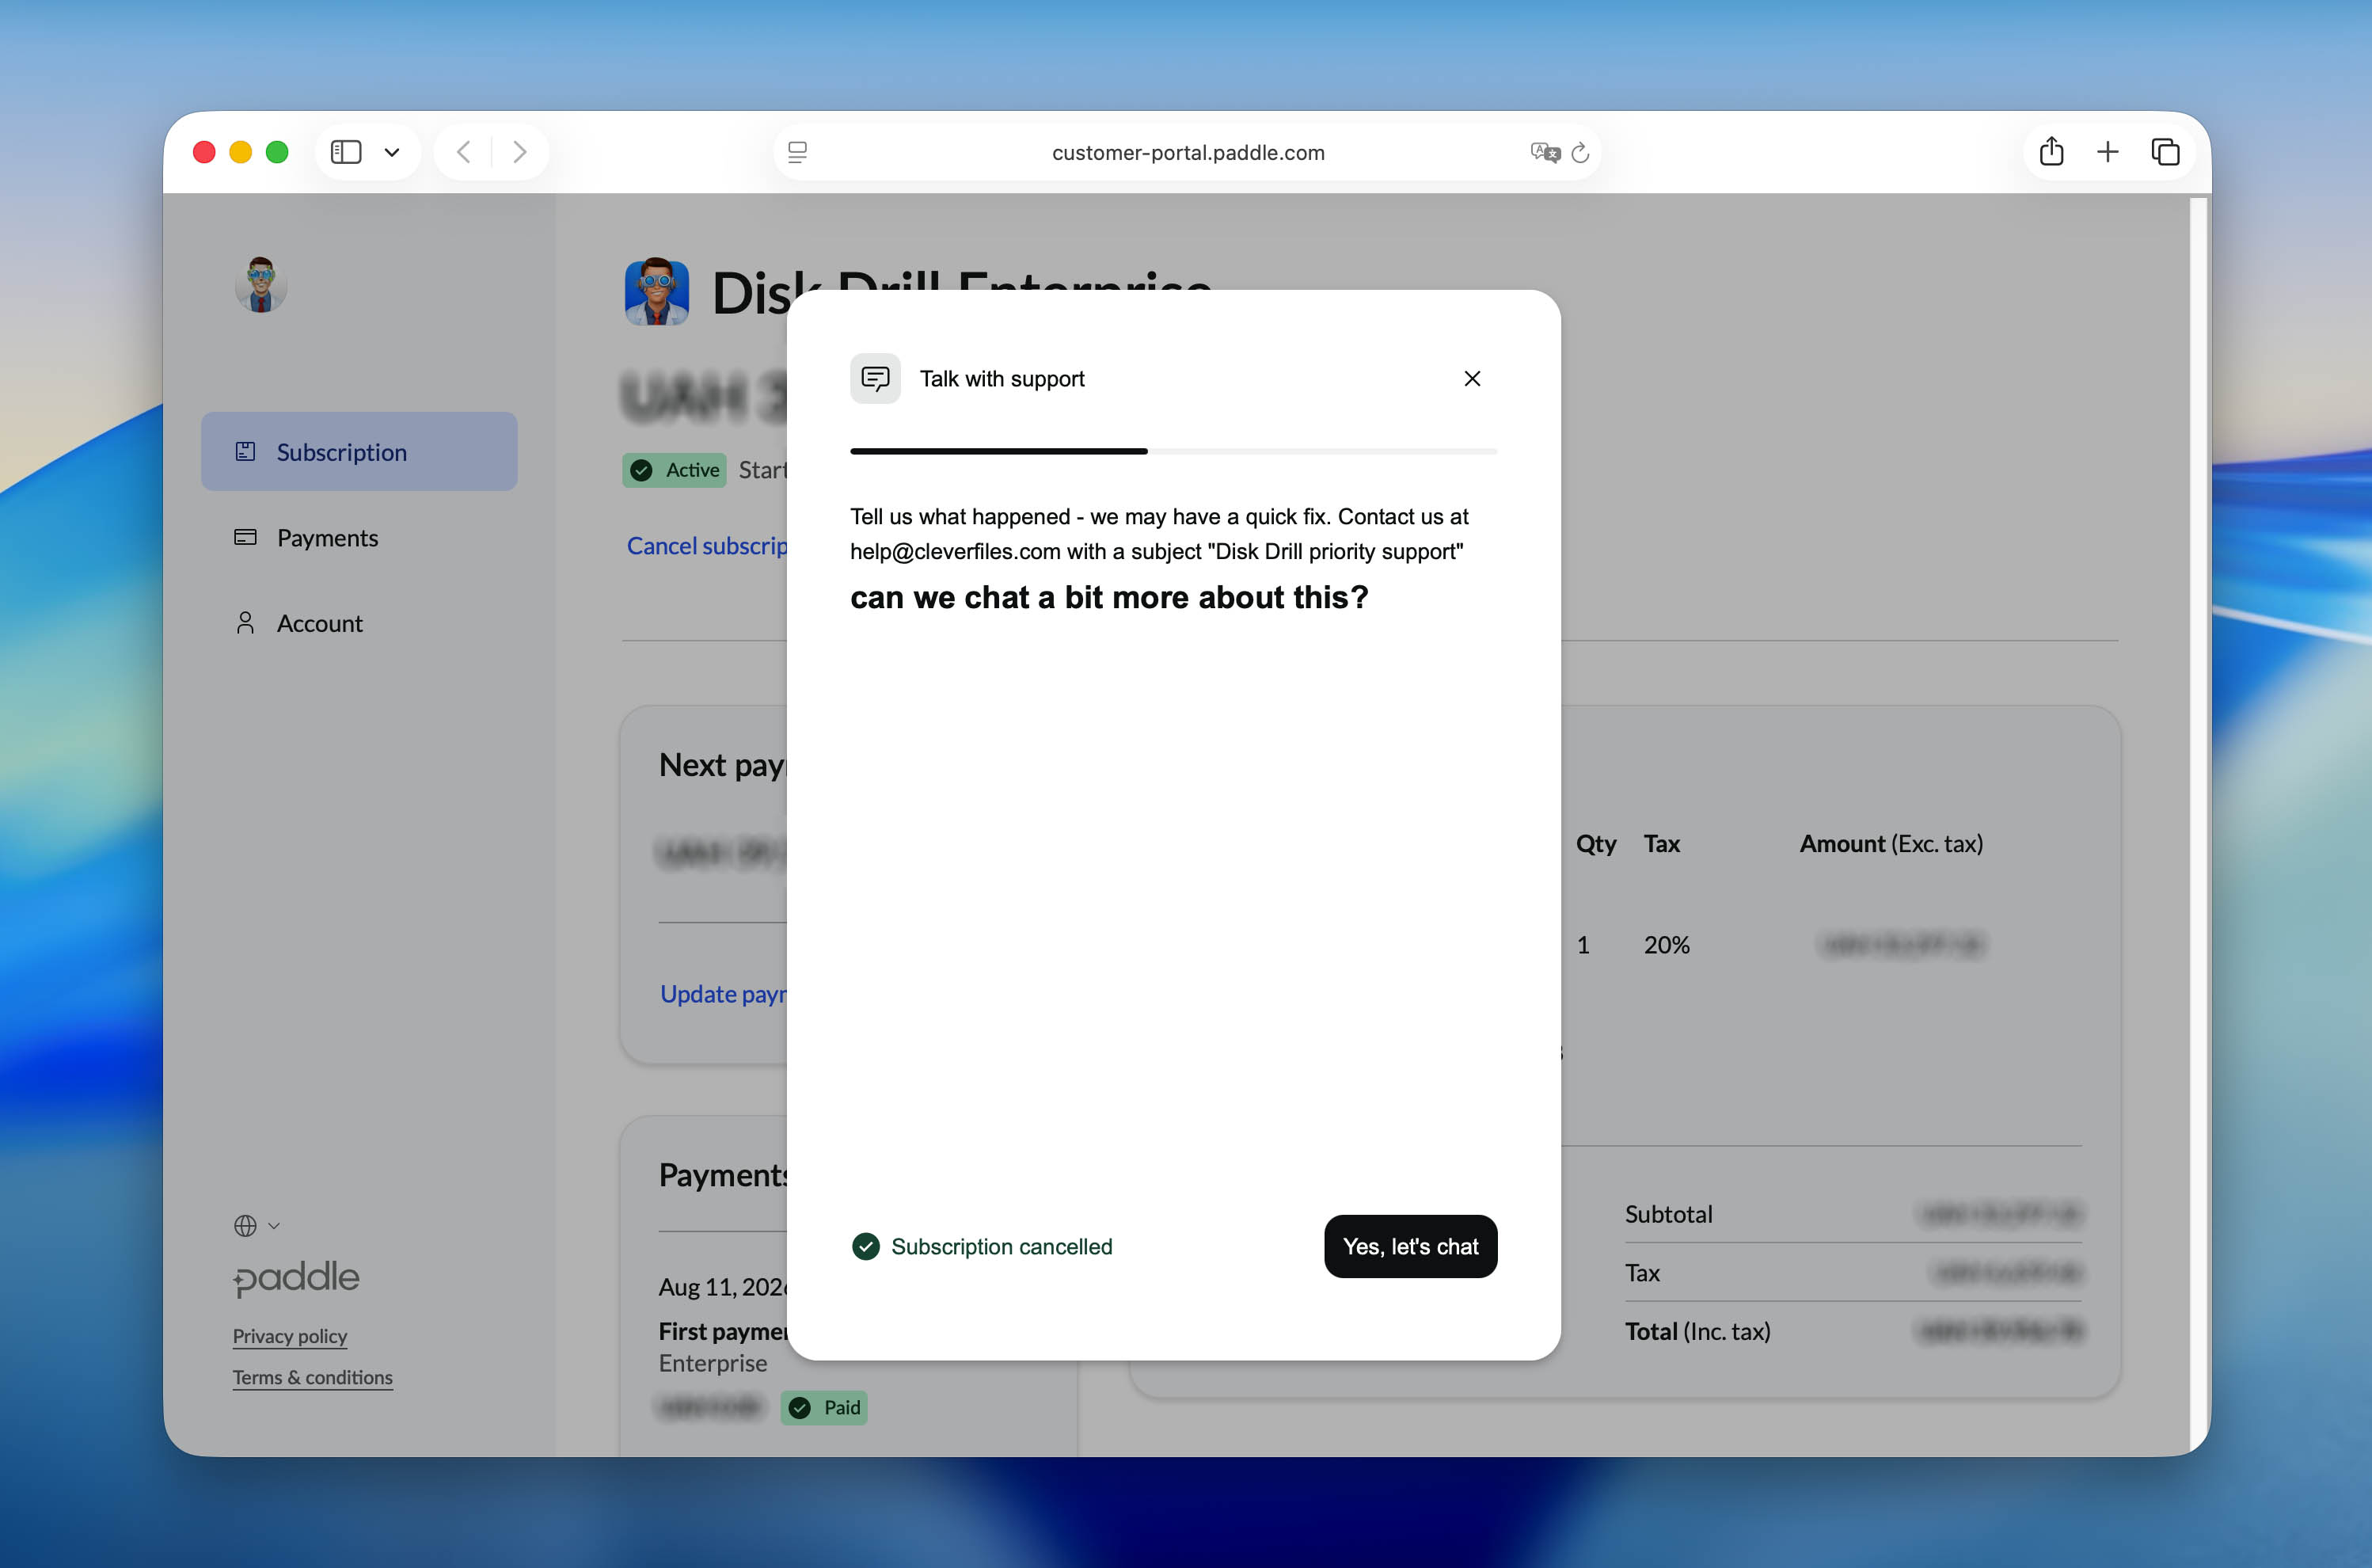
Task: Click the Safari Share icon
Action: click(x=2051, y=151)
